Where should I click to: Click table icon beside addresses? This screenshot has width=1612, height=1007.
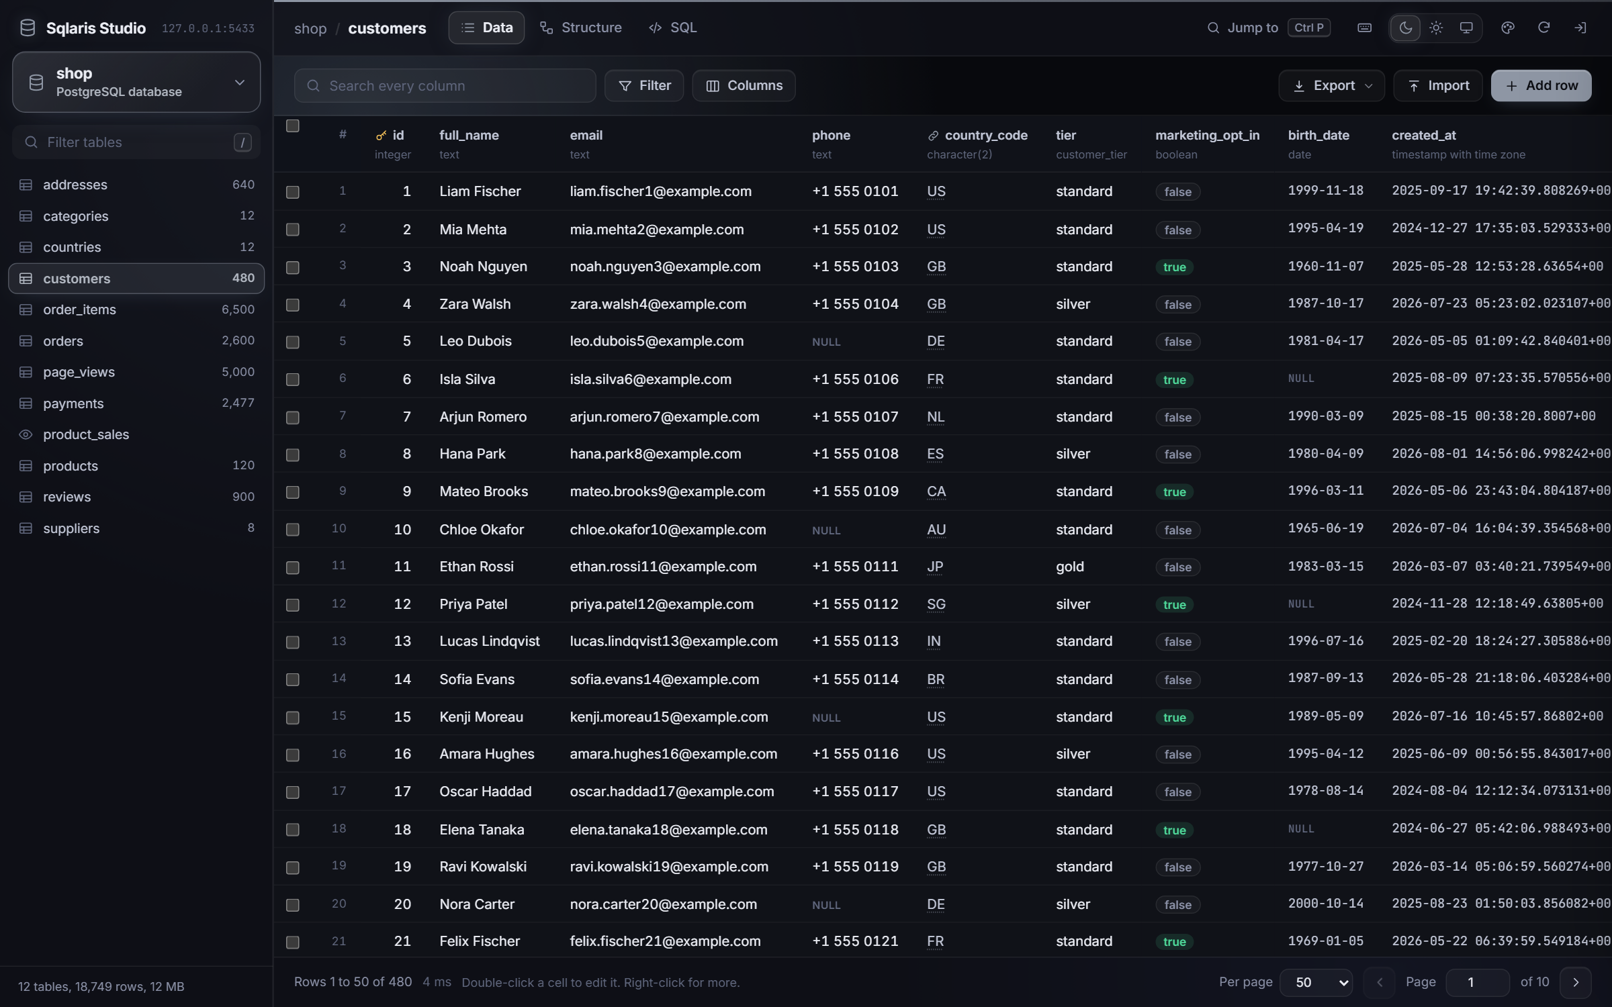tap(26, 185)
